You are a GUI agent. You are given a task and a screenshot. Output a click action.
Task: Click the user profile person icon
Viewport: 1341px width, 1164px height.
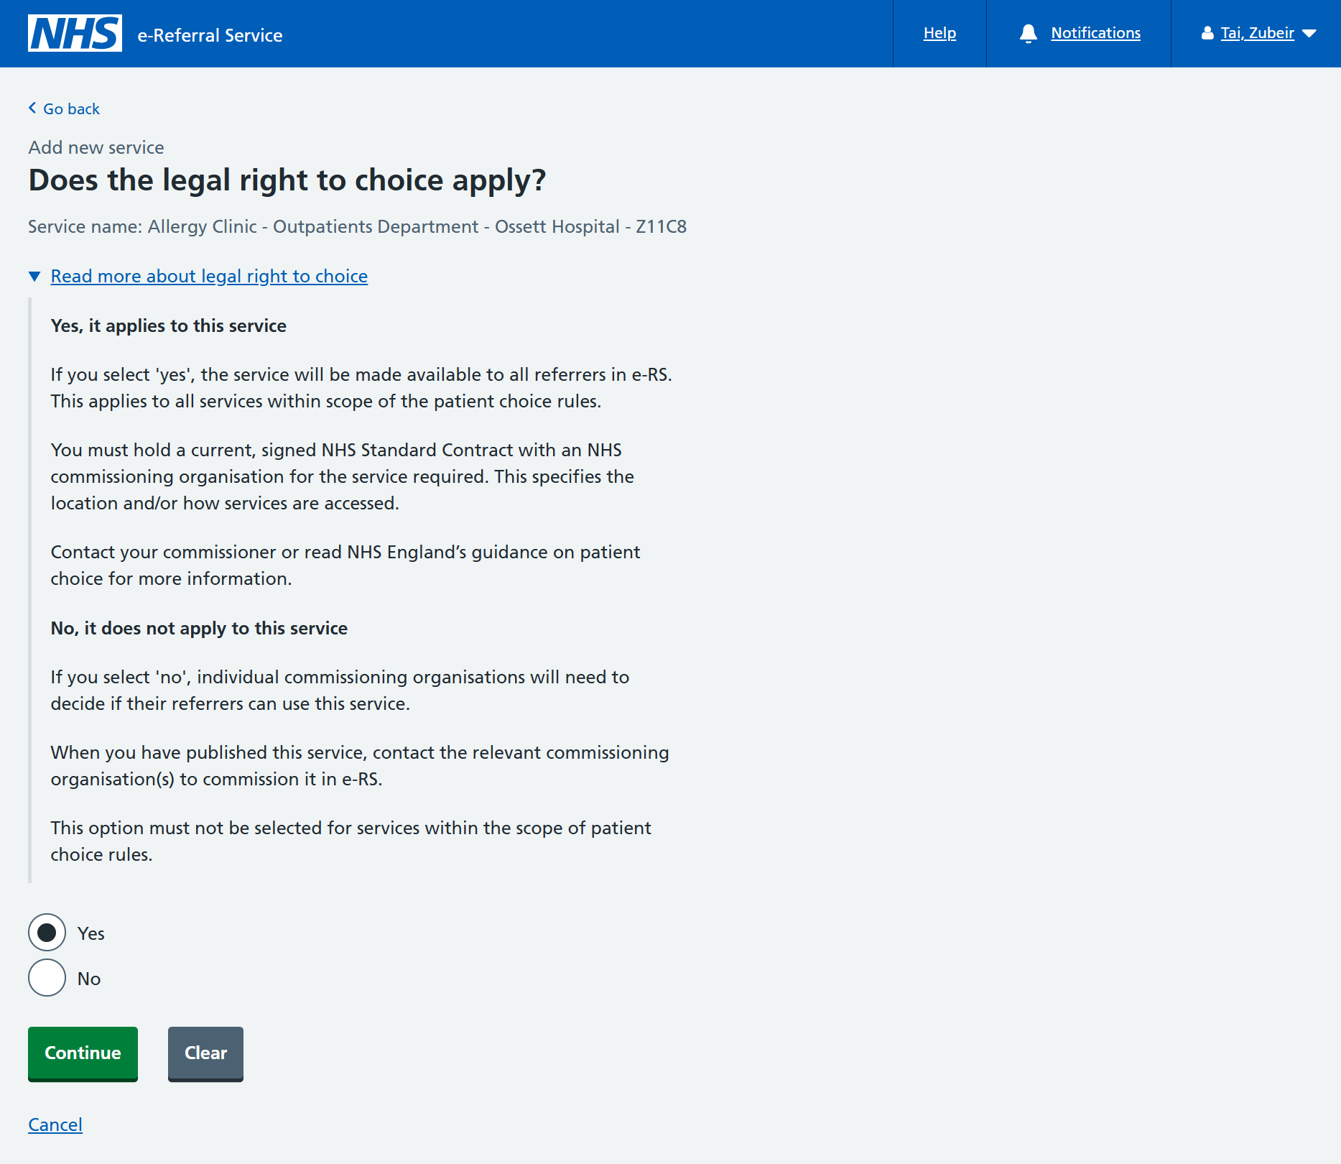pyautogui.click(x=1207, y=33)
